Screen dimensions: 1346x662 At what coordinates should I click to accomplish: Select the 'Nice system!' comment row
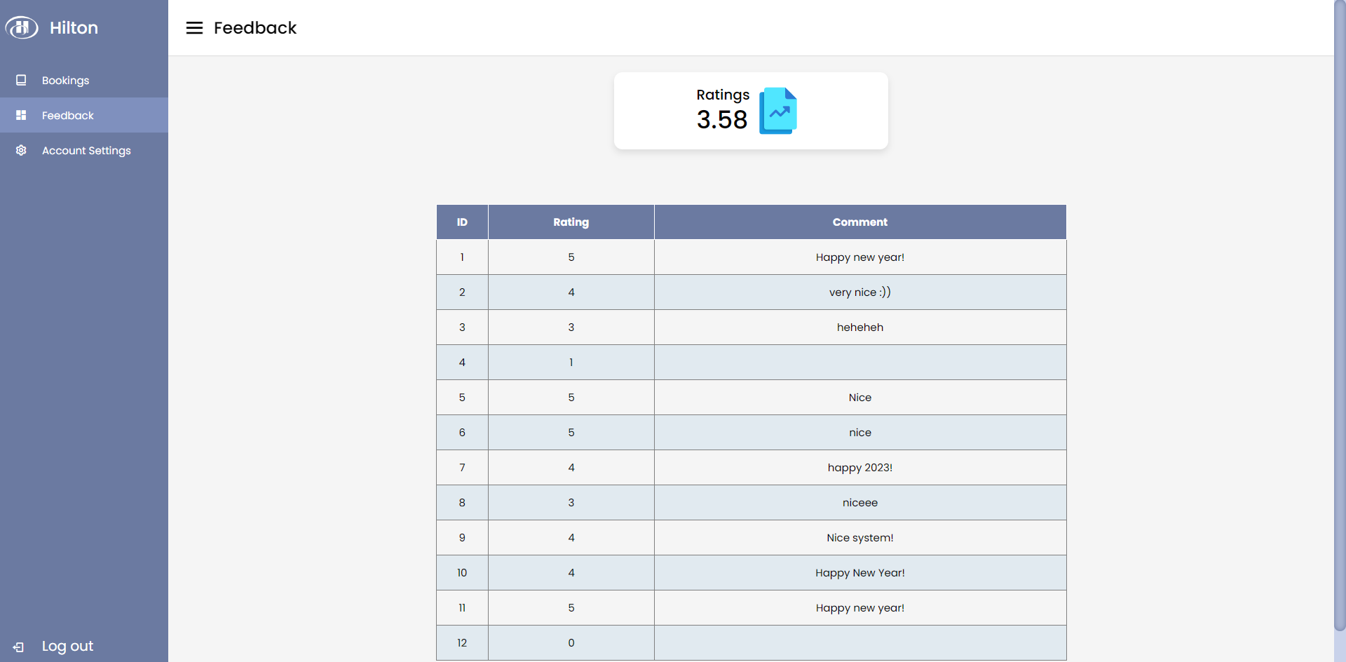[859, 538]
